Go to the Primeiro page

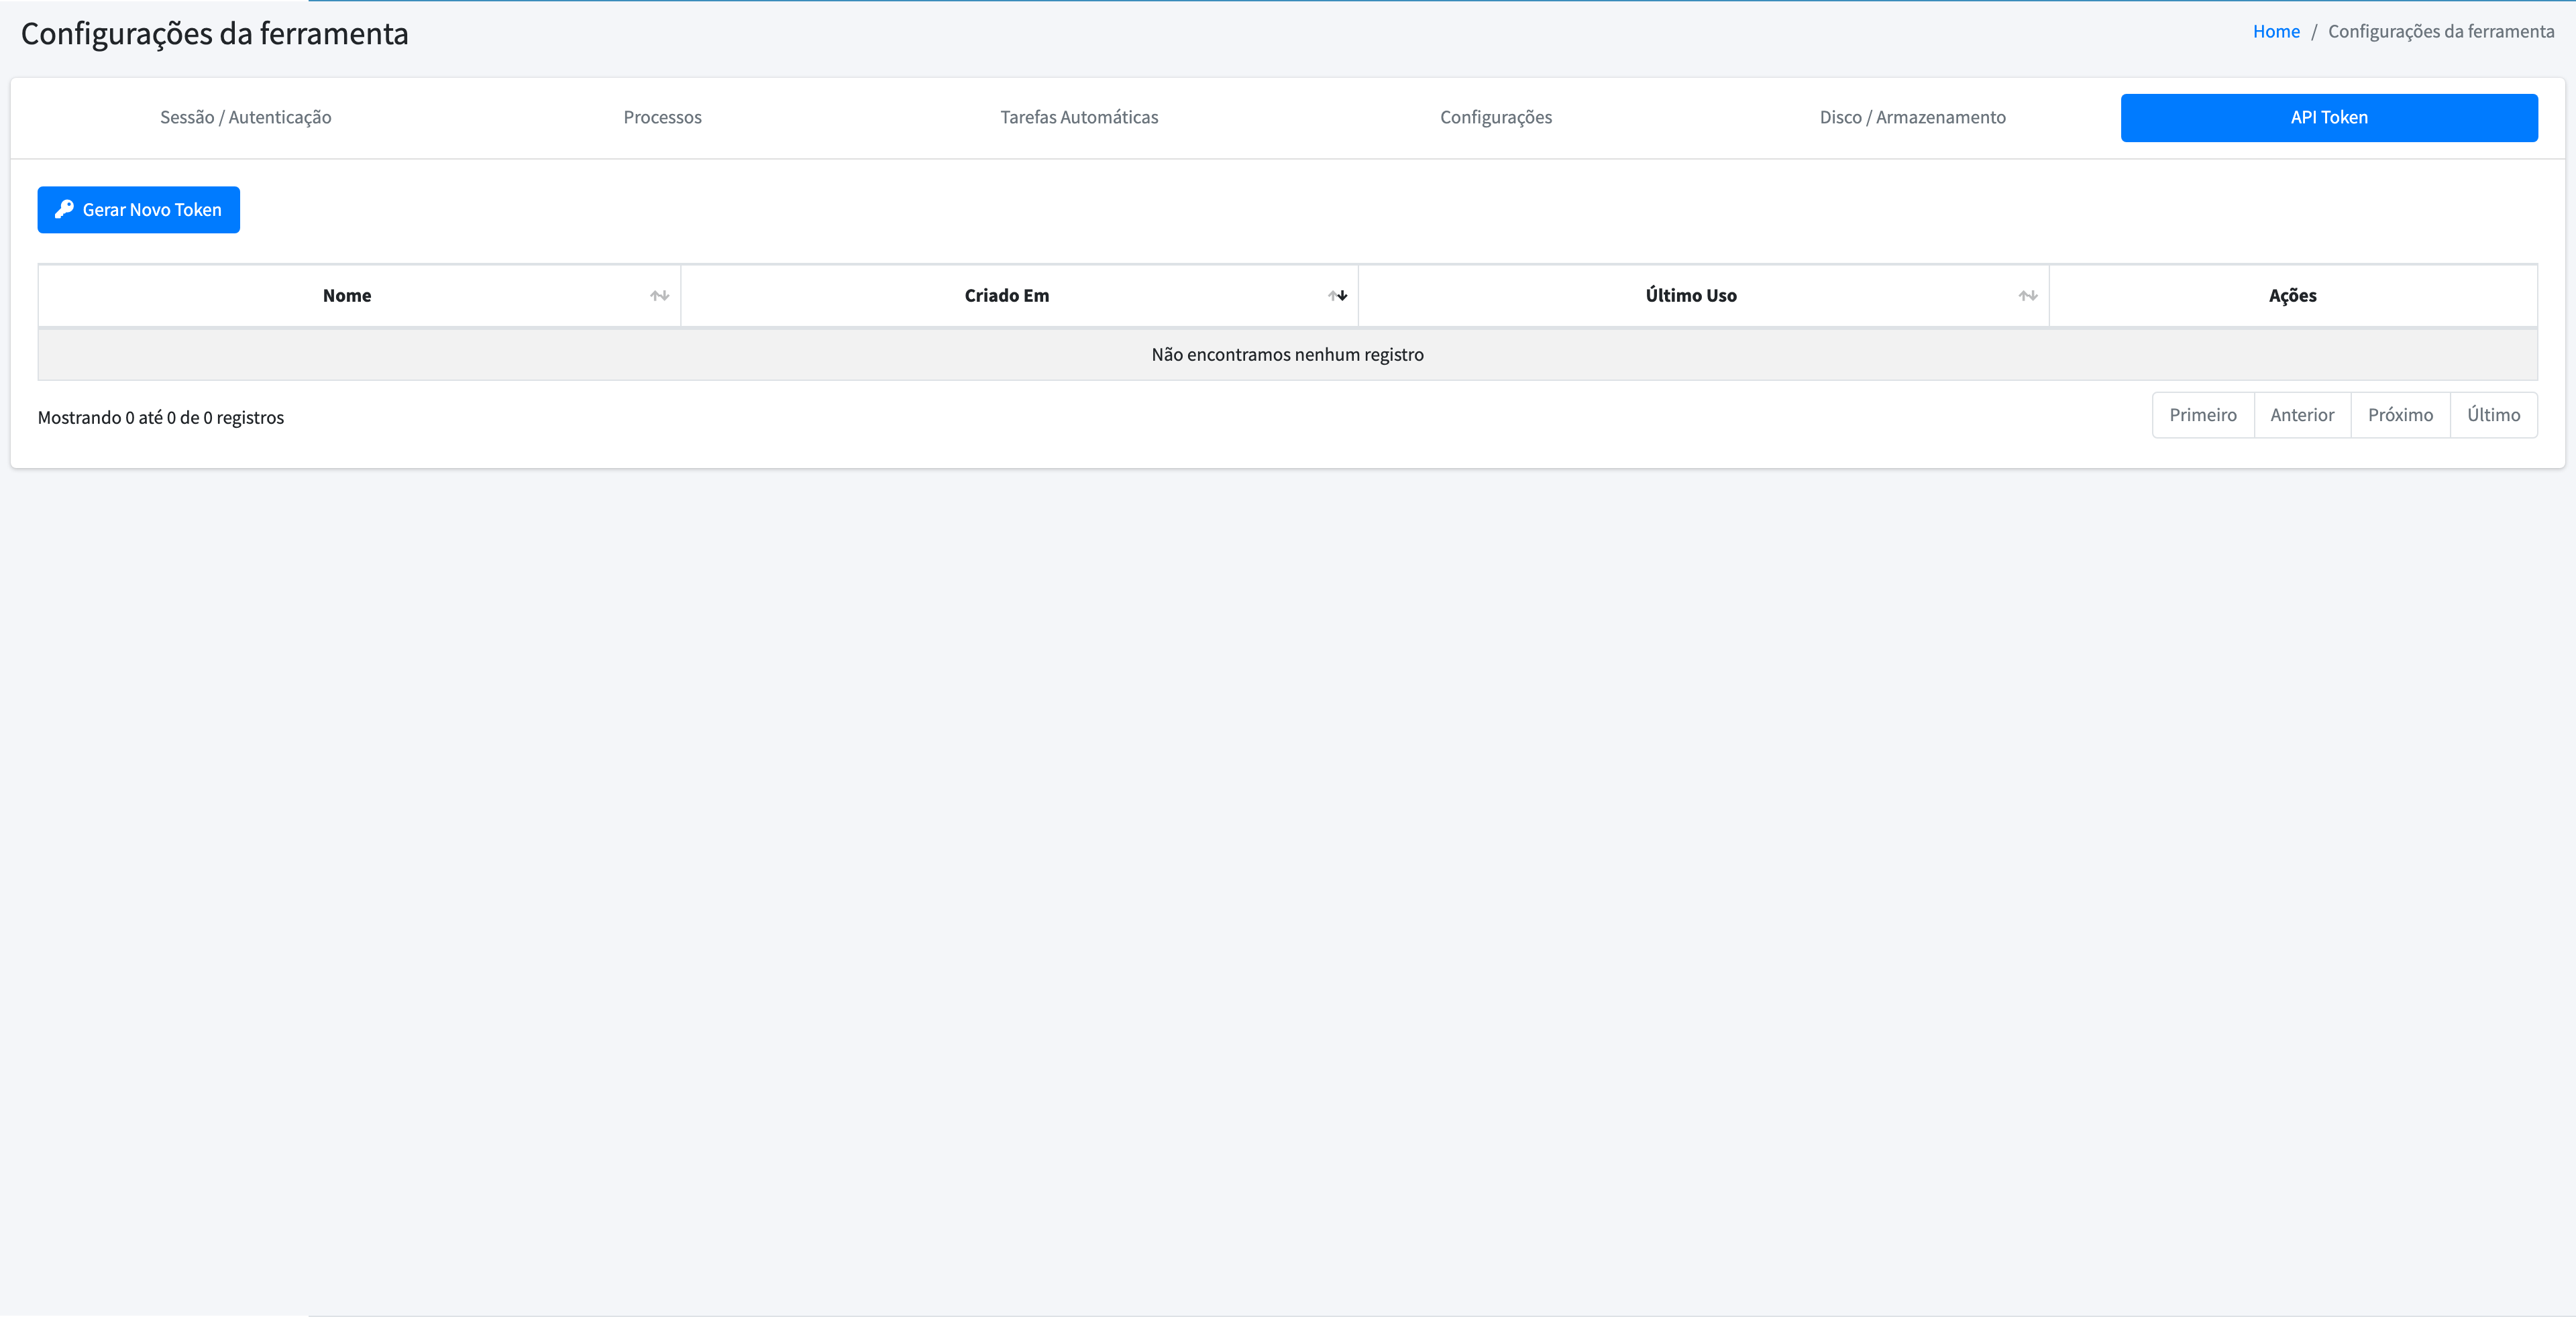[2203, 414]
